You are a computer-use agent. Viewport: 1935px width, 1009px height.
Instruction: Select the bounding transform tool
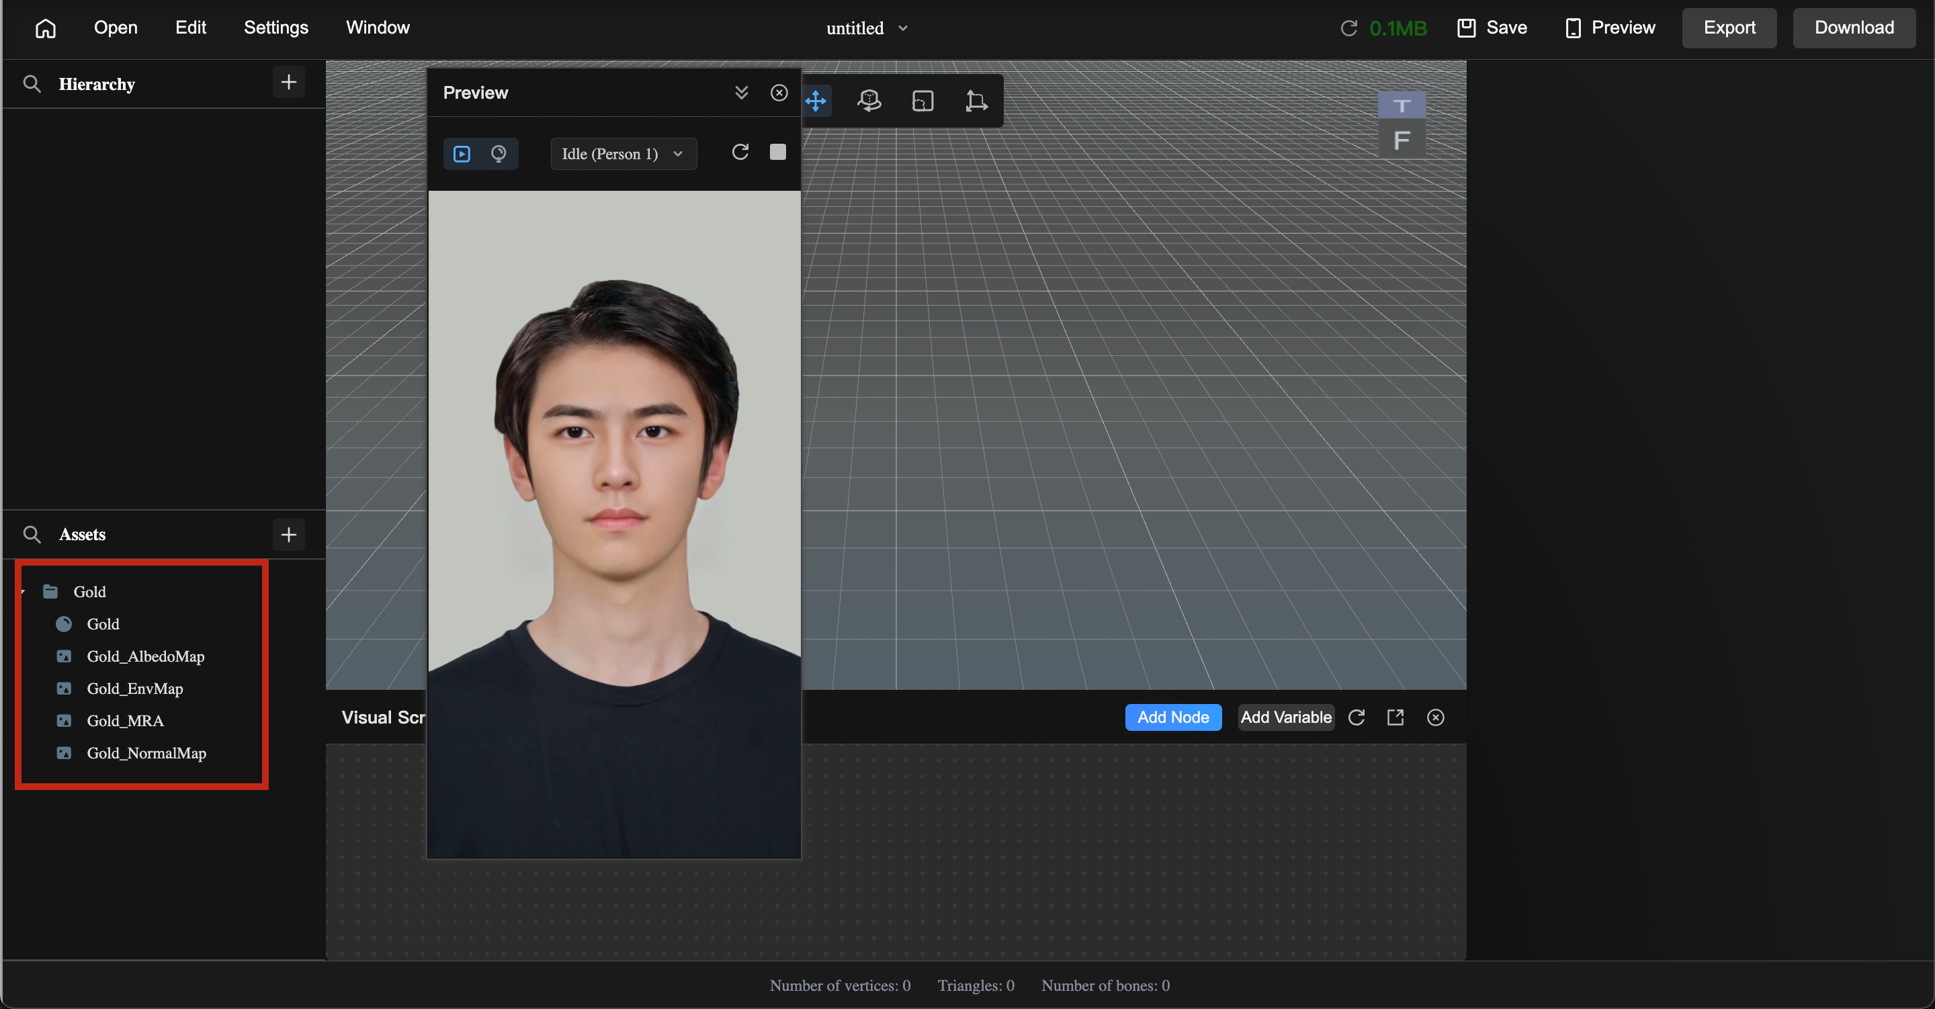(x=976, y=101)
